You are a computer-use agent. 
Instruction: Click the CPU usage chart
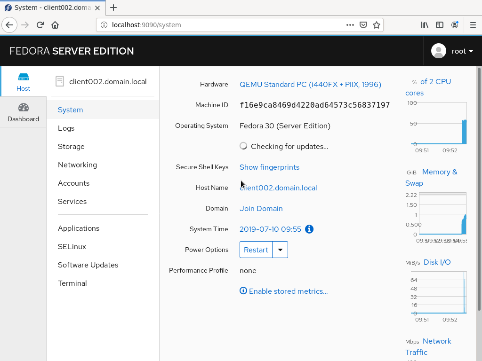(x=439, y=124)
